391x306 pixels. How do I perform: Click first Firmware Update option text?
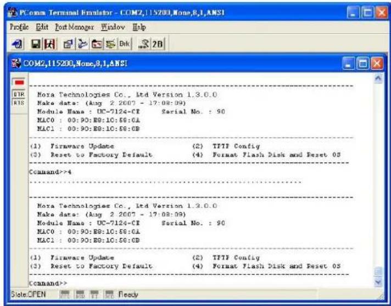[82, 146]
